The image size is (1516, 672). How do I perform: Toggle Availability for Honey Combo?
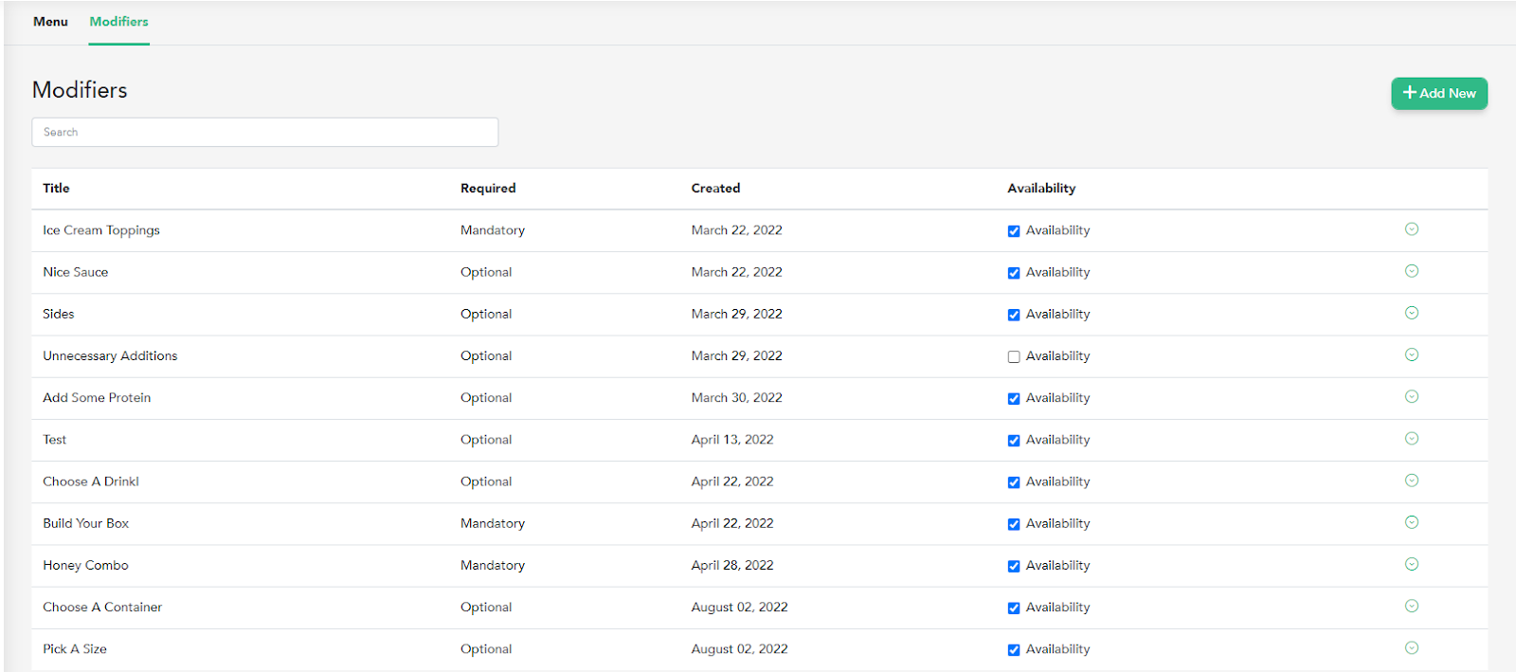coord(1014,567)
